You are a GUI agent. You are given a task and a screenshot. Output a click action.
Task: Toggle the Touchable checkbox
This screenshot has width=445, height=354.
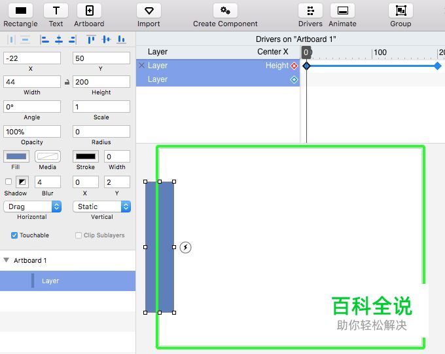pyautogui.click(x=14, y=235)
